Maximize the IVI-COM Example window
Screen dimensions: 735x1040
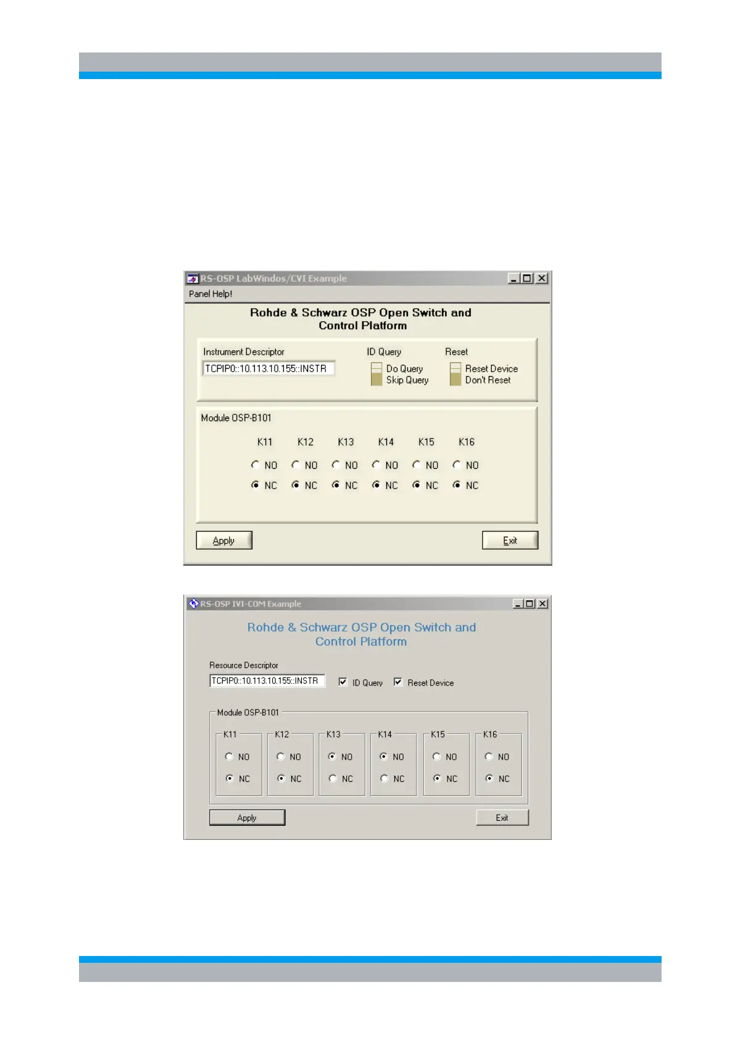(529, 603)
